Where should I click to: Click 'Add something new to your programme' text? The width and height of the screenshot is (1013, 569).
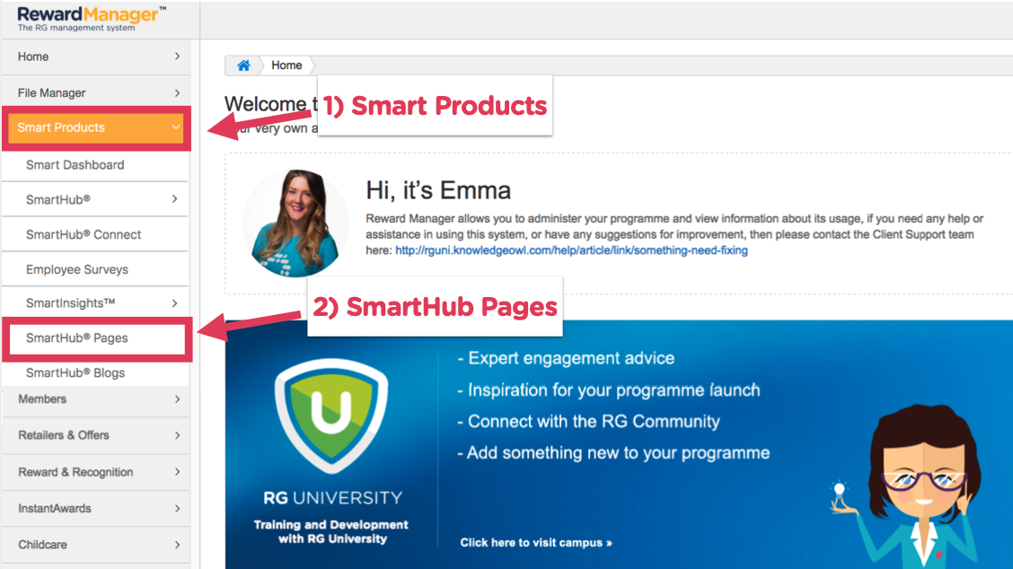pyautogui.click(x=613, y=452)
